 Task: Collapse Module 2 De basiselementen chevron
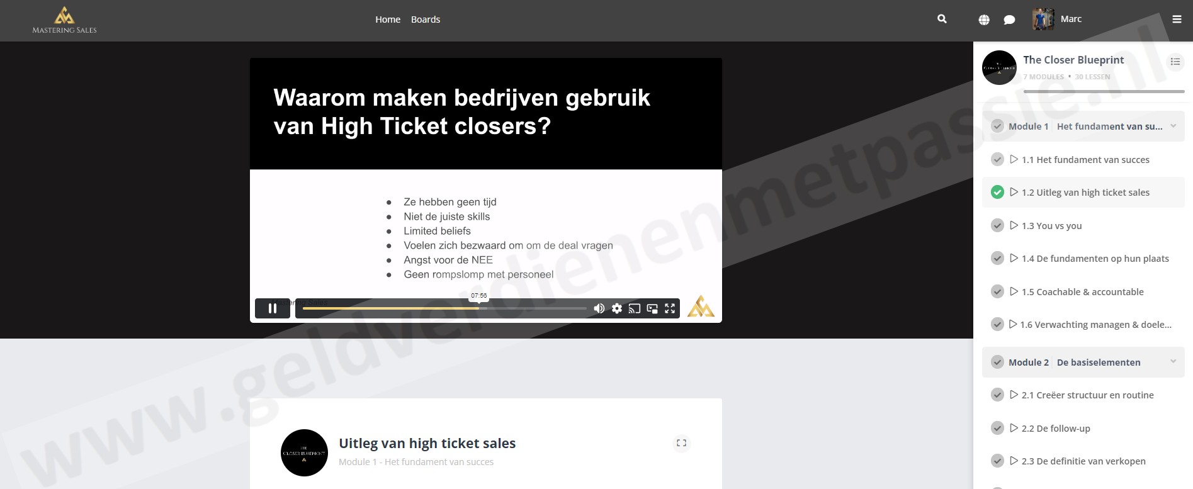tap(1173, 361)
